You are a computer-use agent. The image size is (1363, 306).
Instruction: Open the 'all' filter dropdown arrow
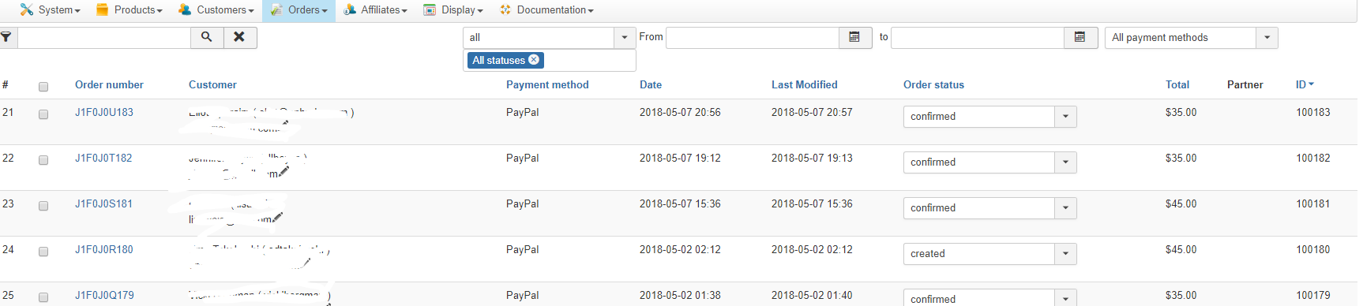pos(625,38)
